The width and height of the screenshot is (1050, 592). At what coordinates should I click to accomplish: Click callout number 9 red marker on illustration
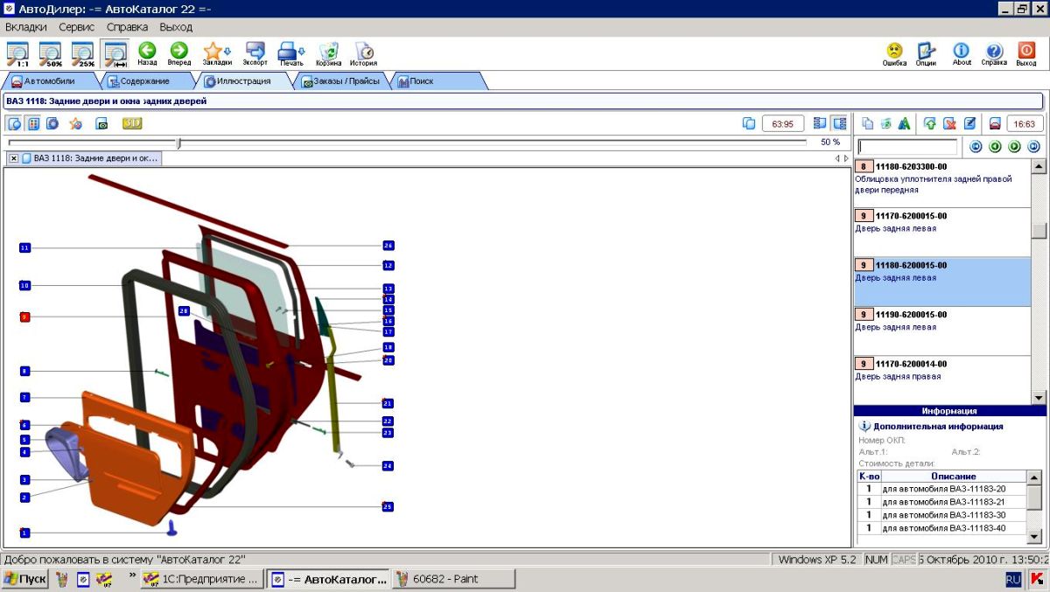[24, 317]
